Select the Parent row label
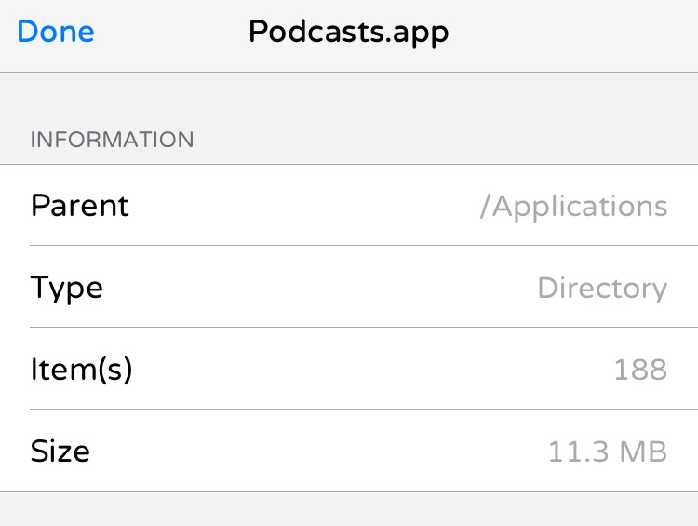Screen dimensions: 698x526 point(80,206)
